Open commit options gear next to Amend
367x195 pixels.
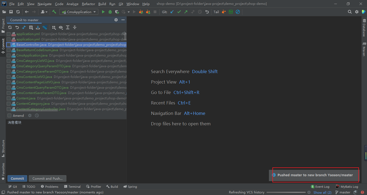[30, 115]
